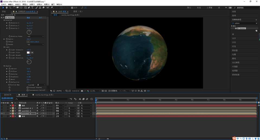Switch to world_map-80jpg timeline tab
Screen dimensions: 260x140
click(44, 95)
